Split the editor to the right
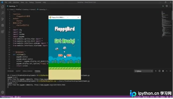 click(x=167, y=6)
